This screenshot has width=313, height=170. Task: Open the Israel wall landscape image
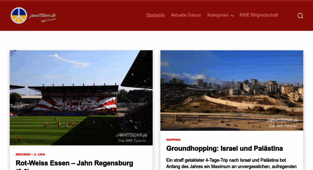click(232, 90)
